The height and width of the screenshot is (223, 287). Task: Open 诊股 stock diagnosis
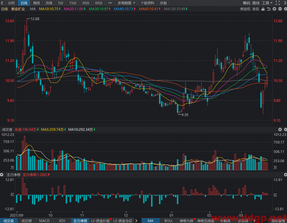point(163,3)
